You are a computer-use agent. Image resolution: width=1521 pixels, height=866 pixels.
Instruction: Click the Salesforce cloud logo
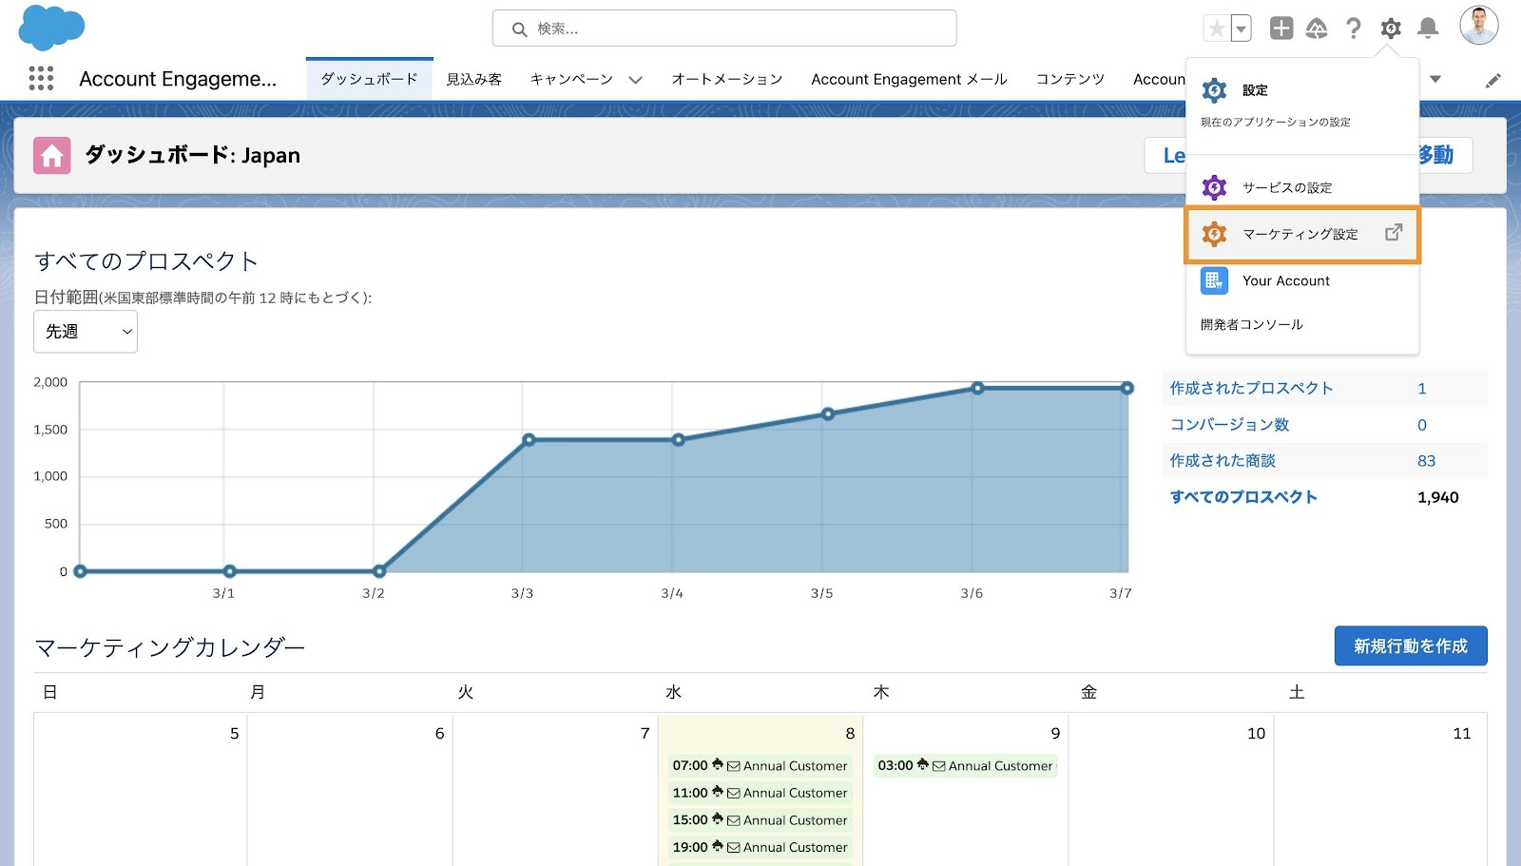click(x=51, y=27)
